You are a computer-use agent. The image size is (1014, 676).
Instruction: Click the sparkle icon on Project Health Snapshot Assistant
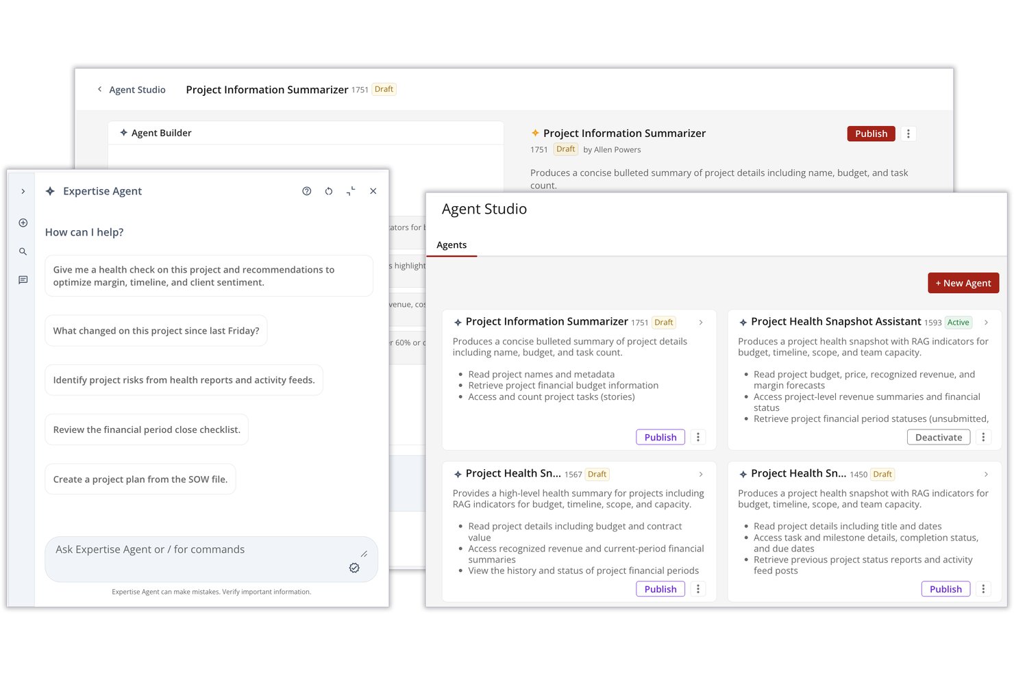[743, 323]
